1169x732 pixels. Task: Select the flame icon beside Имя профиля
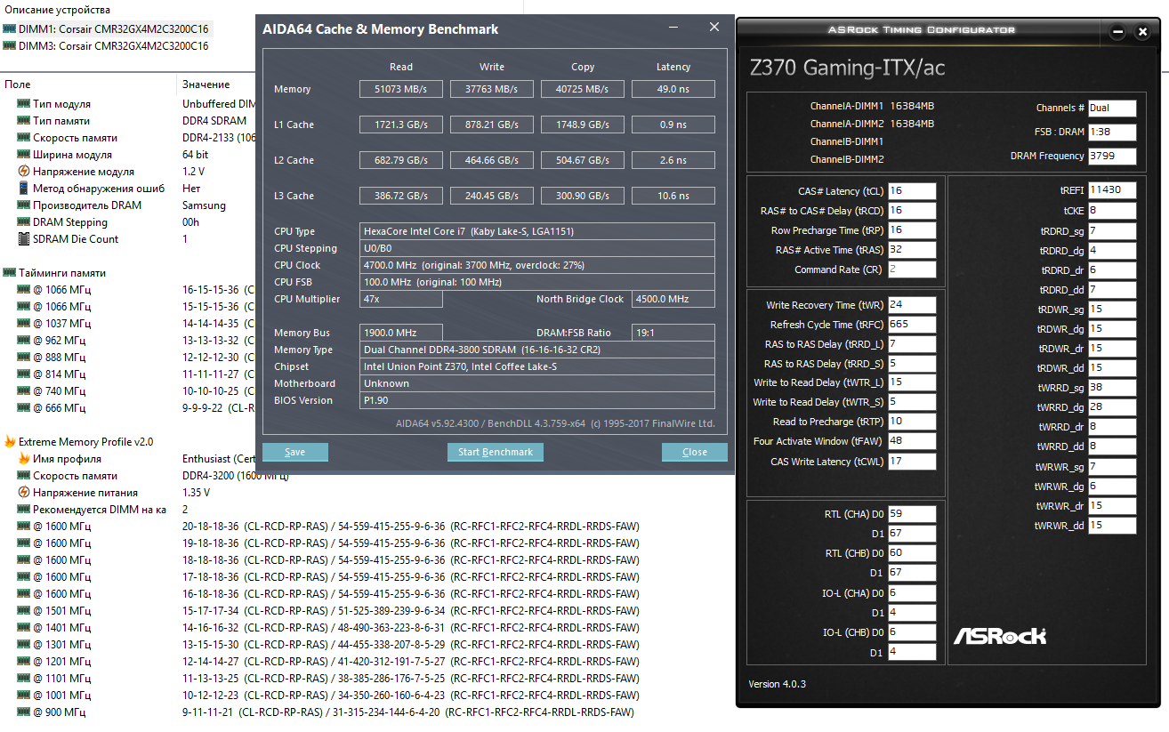coord(24,459)
